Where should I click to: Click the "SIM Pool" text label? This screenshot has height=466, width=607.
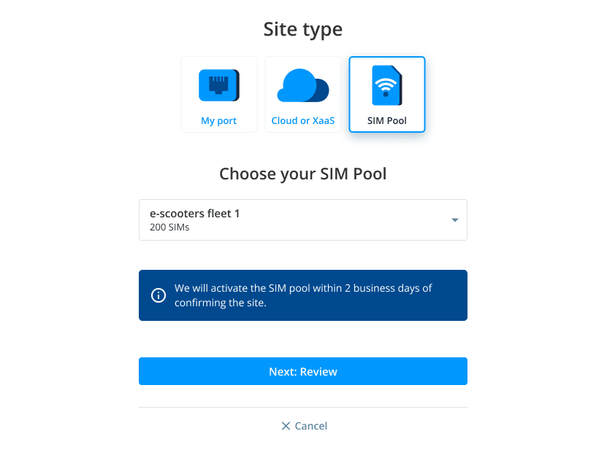tap(386, 121)
